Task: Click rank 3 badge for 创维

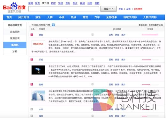Action: tap(32, 84)
